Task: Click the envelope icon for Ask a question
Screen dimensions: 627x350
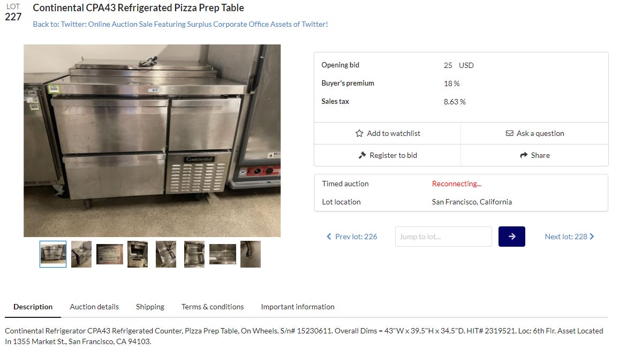Action: 510,133
